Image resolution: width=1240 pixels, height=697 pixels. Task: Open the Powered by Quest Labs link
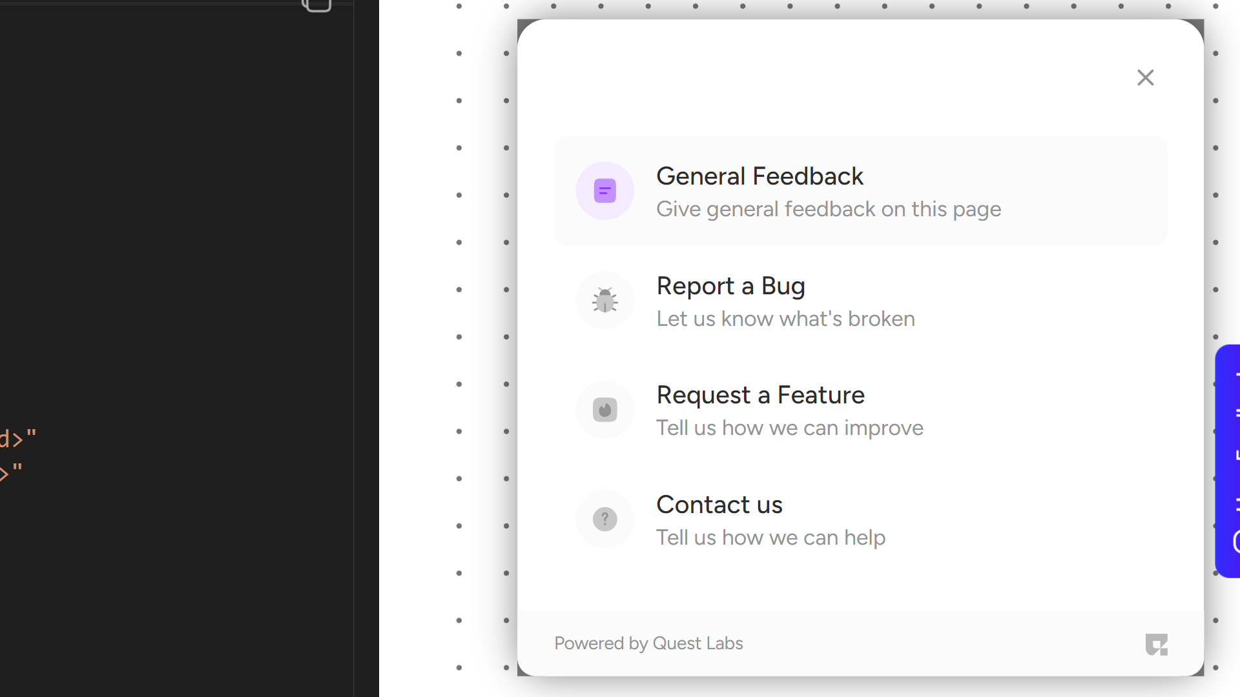pyautogui.click(x=648, y=643)
